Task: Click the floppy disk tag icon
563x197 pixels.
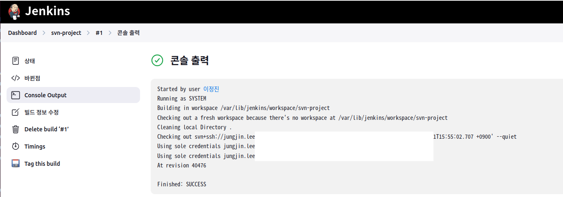Action: tap(16, 163)
